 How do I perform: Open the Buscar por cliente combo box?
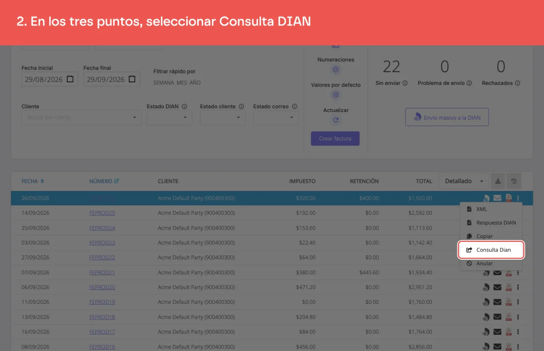click(x=82, y=118)
